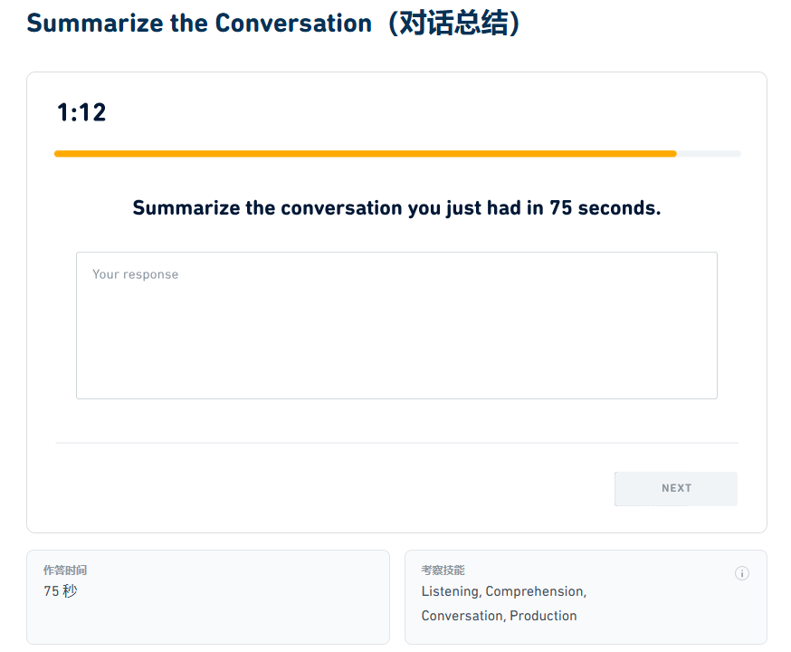This screenshot has height=652, width=791.
Task: Click the "作答时间" label
Action: pos(65,570)
